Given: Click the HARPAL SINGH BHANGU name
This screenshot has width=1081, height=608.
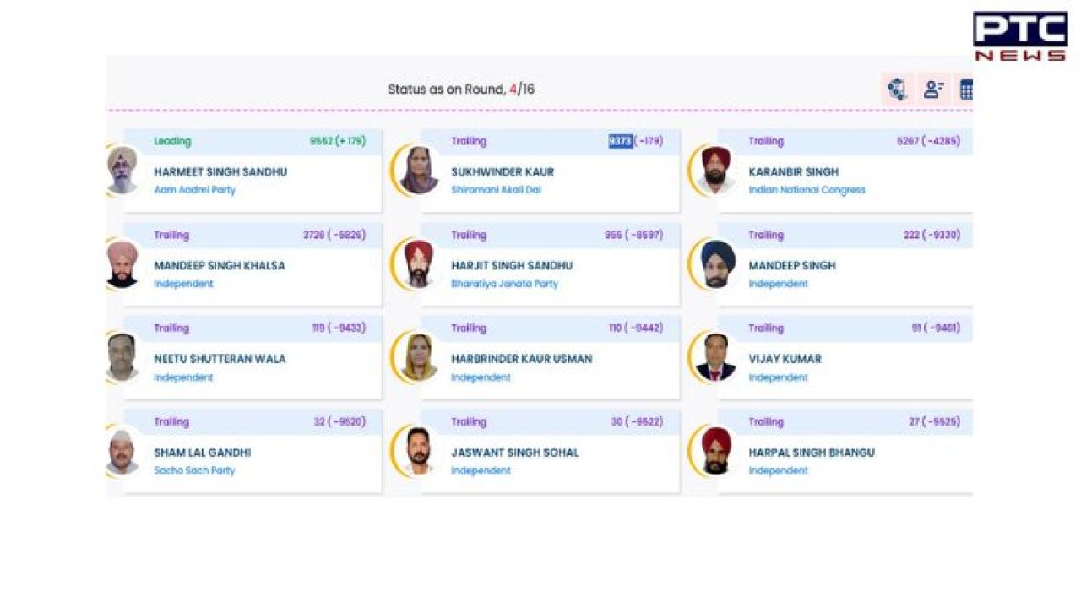Looking at the screenshot, I should 812,453.
